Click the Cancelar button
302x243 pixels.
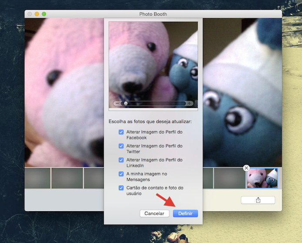pyautogui.click(x=154, y=213)
